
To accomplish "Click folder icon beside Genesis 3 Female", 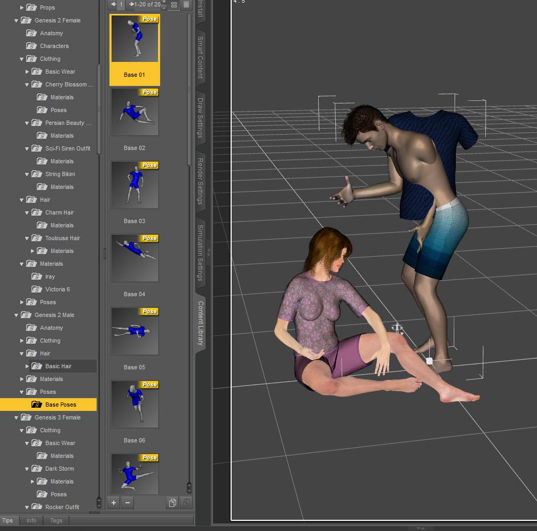I will (x=26, y=417).
